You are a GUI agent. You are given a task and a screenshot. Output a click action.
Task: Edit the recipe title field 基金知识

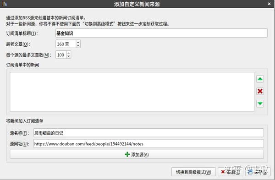click(161, 33)
